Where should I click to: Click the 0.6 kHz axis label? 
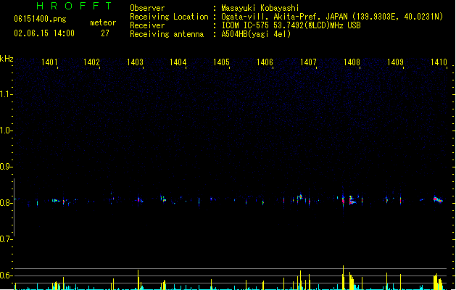tap(6, 275)
